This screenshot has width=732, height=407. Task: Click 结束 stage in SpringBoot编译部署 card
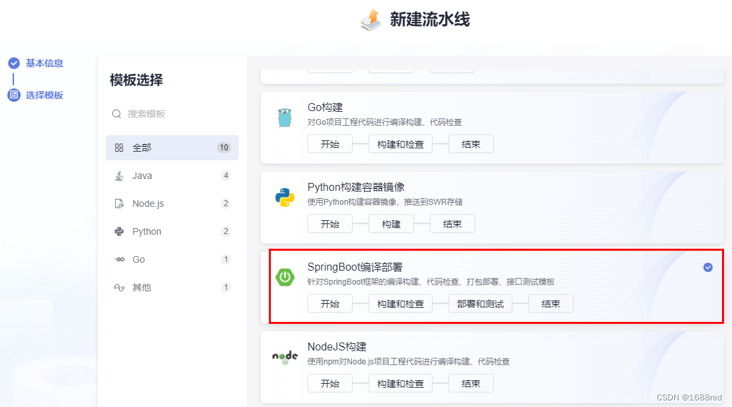[551, 304]
